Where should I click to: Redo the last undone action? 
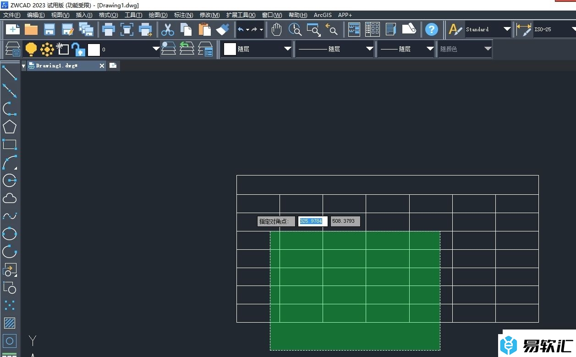254,30
